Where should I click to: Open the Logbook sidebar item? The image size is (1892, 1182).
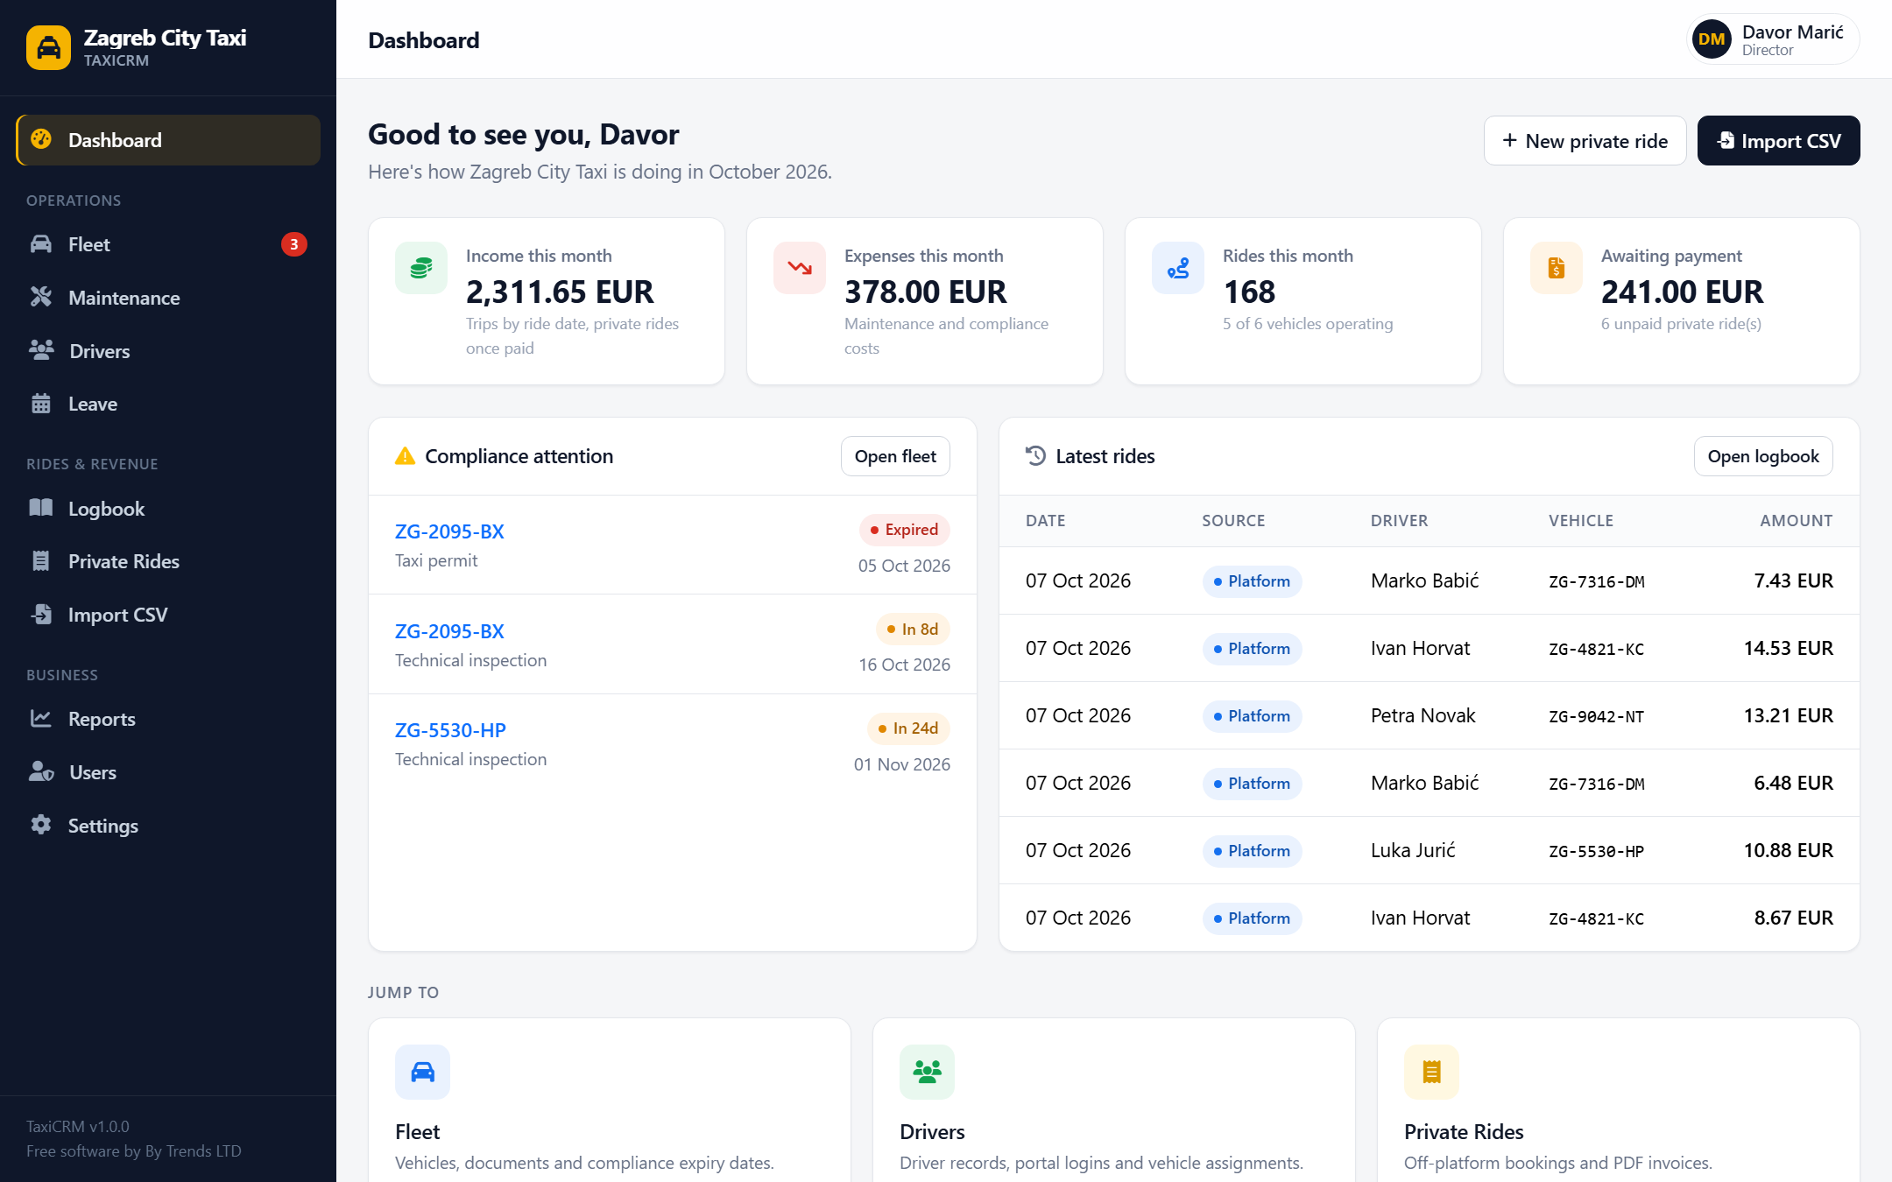pos(168,509)
